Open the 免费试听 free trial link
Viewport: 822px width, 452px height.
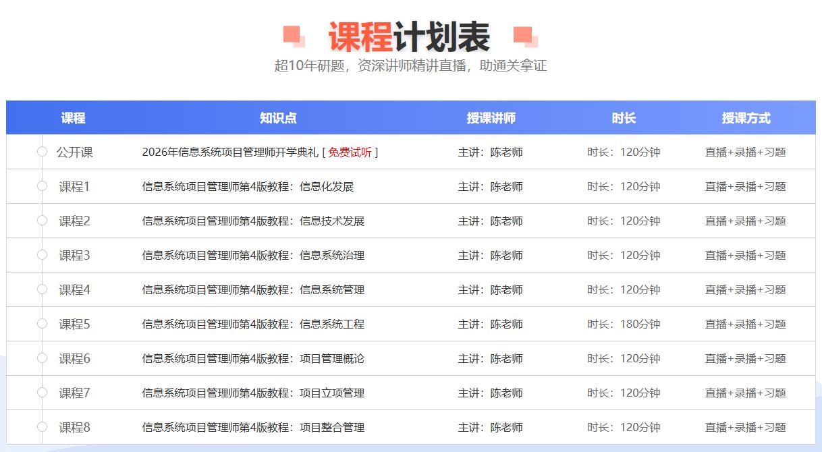pos(350,152)
